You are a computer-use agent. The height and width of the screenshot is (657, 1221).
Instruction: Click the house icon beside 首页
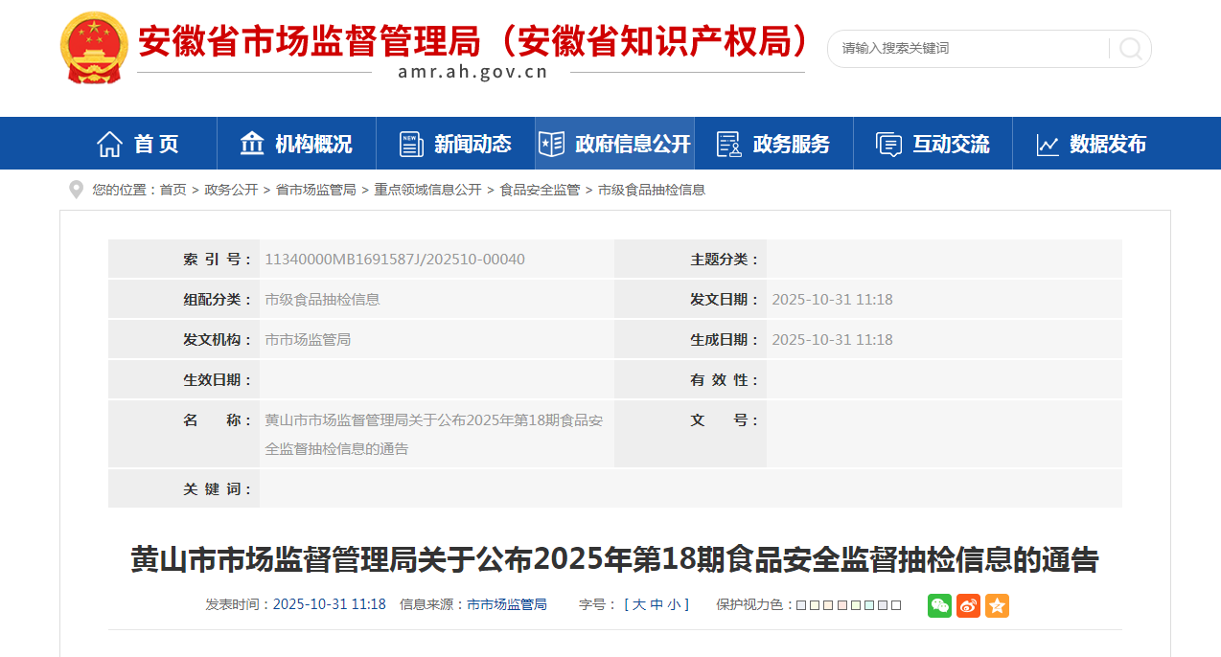pyautogui.click(x=109, y=144)
